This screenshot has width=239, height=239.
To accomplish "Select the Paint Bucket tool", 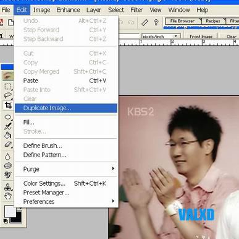I will 8,136.
